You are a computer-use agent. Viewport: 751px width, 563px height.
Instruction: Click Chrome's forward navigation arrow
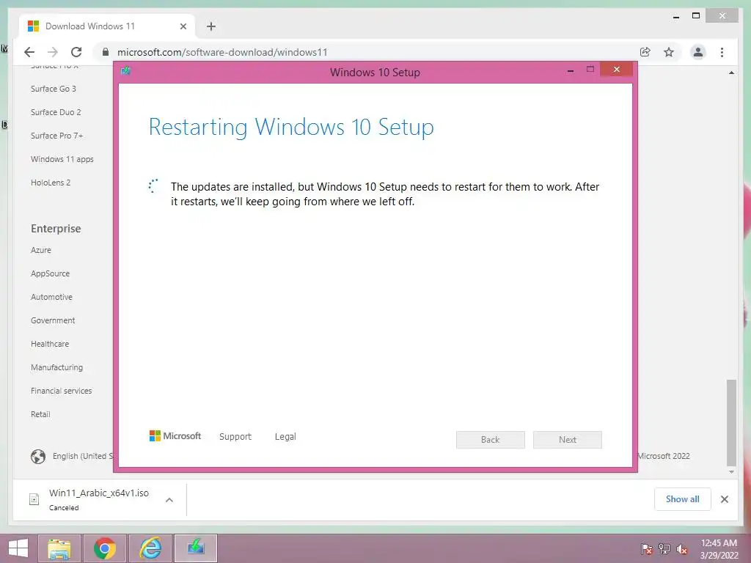pyautogui.click(x=53, y=52)
